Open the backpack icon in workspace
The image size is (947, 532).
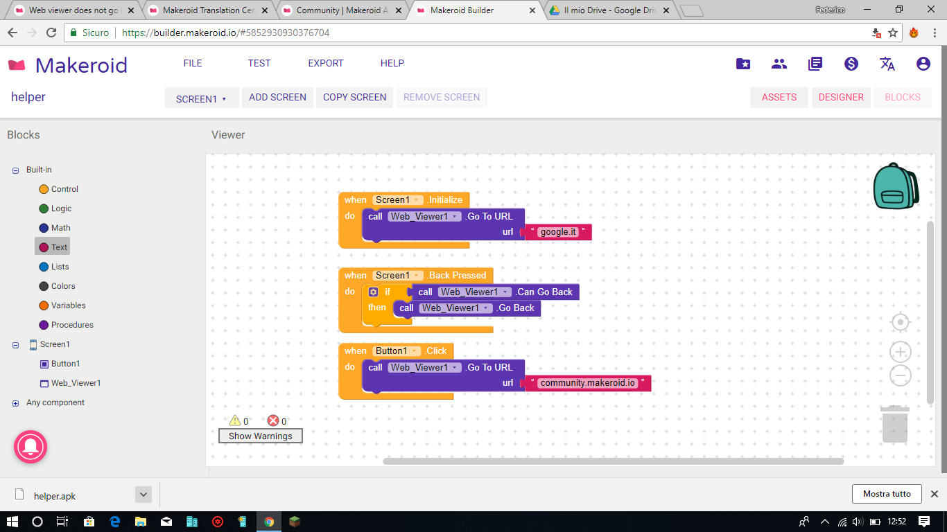[x=895, y=186]
